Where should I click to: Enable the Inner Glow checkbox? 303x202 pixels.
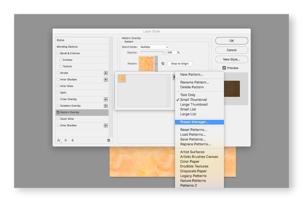[x=58, y=86]
